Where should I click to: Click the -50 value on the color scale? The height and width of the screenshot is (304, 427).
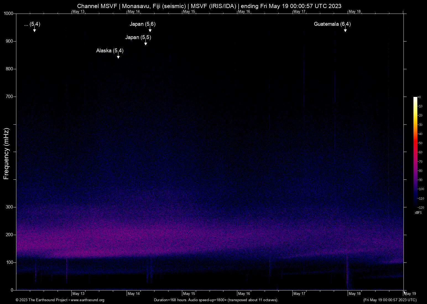point(420,143)
